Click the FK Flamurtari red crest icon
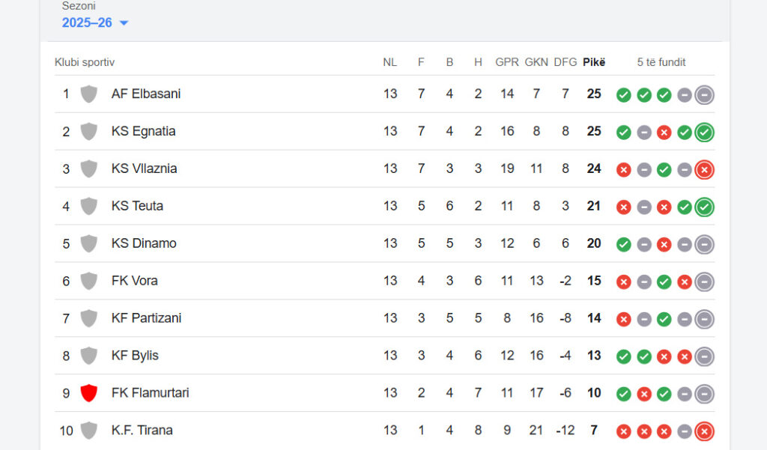This screenshot has height=450, width=767. [89, 393]
